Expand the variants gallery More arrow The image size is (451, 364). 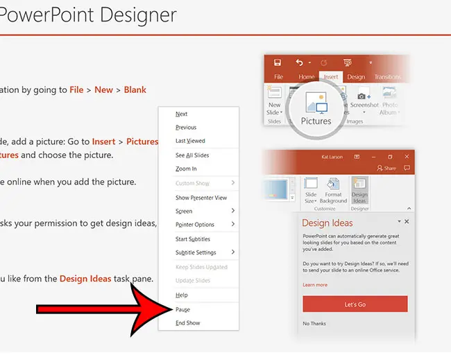click(x=292, y=198)
